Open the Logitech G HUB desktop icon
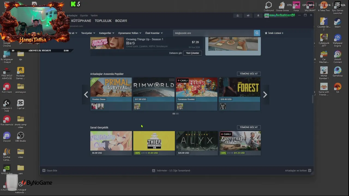This screenshot has width=349, height=196. [x=7, y=106]
